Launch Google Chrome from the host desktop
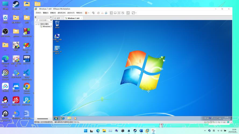Screen dimensions: 239x134 click(27, 88)
